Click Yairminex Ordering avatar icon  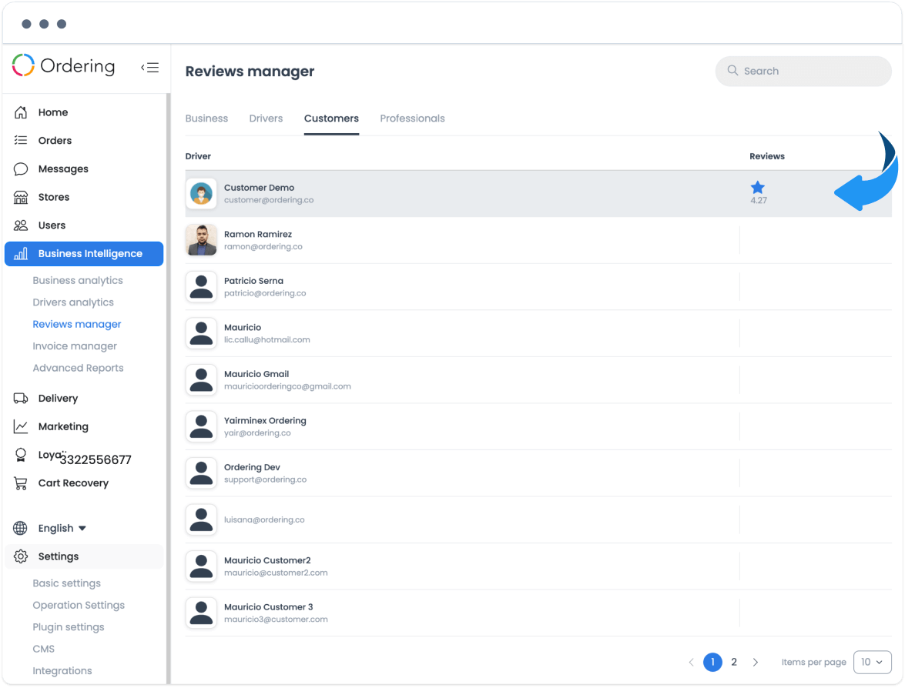(202, 427)
